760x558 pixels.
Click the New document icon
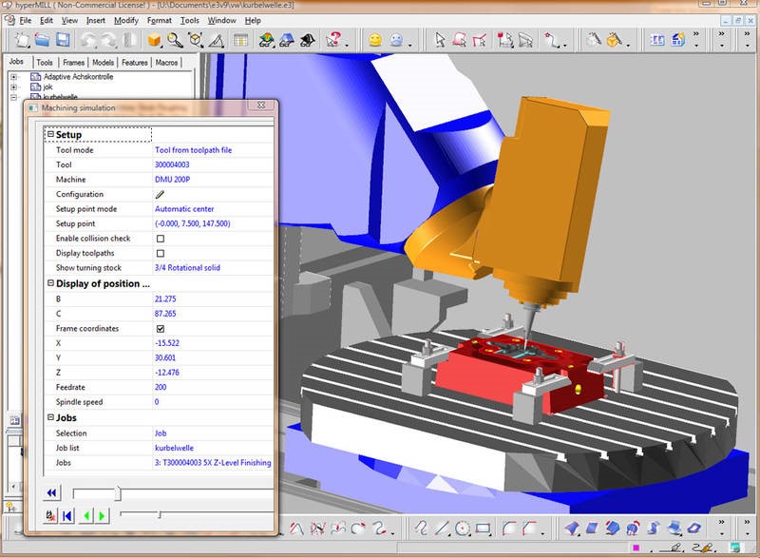pos(22,40)
